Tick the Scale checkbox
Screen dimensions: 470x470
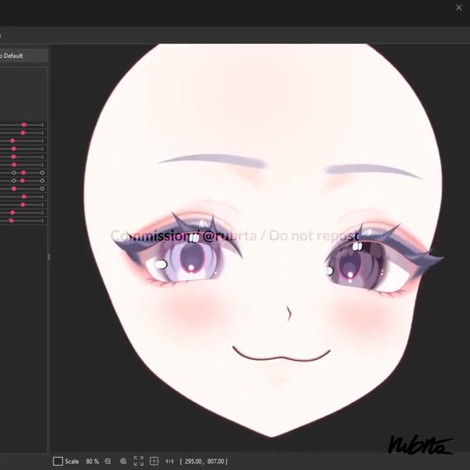pos(57,462)
